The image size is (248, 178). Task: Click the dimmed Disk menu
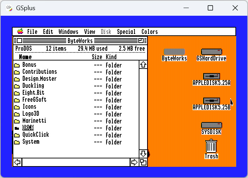(106, 32)
